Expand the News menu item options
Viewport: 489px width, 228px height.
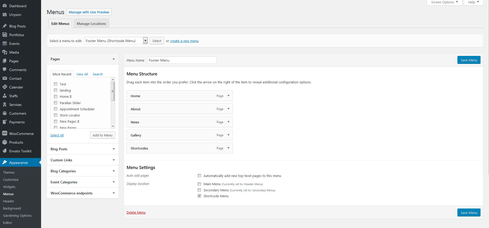228,122
